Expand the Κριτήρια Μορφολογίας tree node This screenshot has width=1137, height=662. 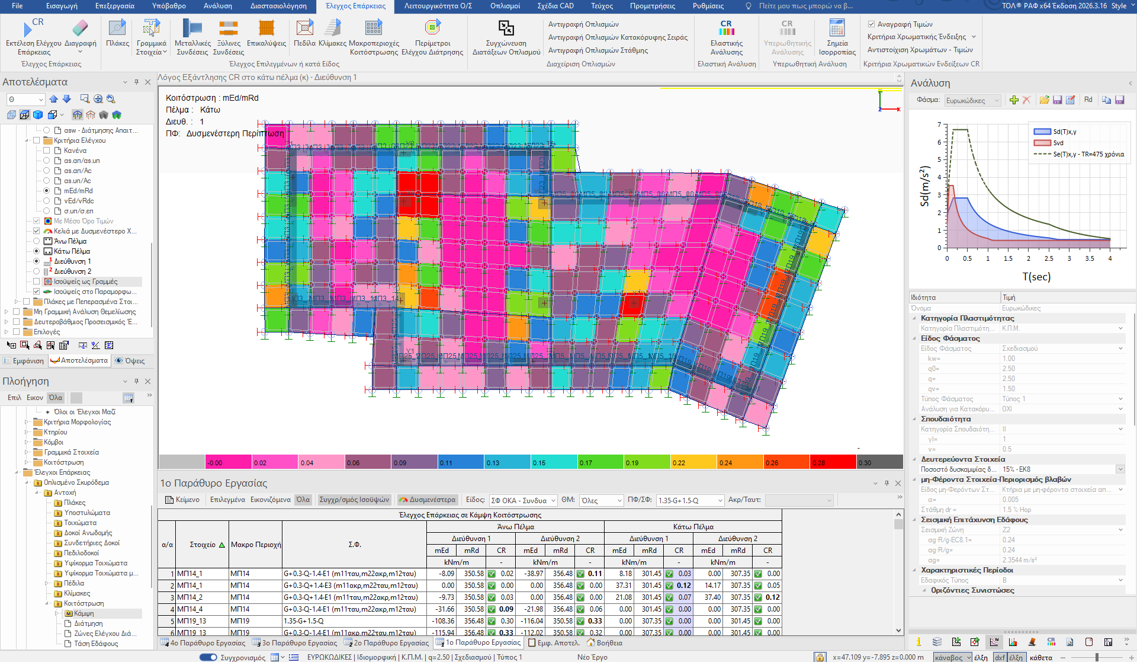pyautogui.click(x=27, y=422)
